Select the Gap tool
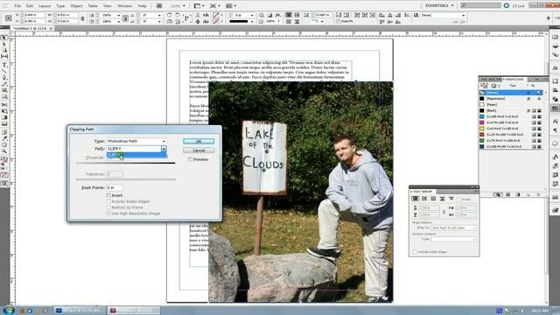The width and height of the screenshot is (560, 315). (4, 56)
